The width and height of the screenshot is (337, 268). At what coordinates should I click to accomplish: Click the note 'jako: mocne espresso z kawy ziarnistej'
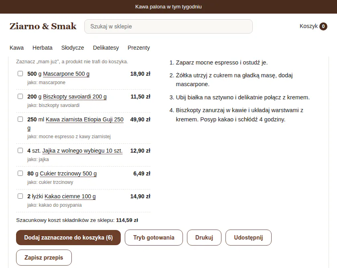(x=69, y=137)
